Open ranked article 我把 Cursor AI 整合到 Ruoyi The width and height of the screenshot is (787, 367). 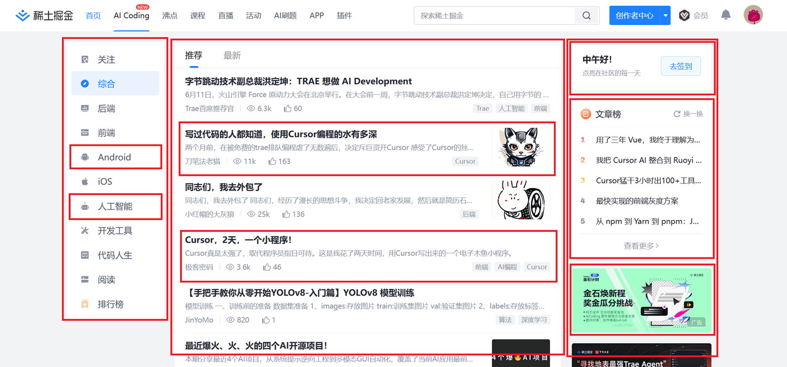point(649,161)
